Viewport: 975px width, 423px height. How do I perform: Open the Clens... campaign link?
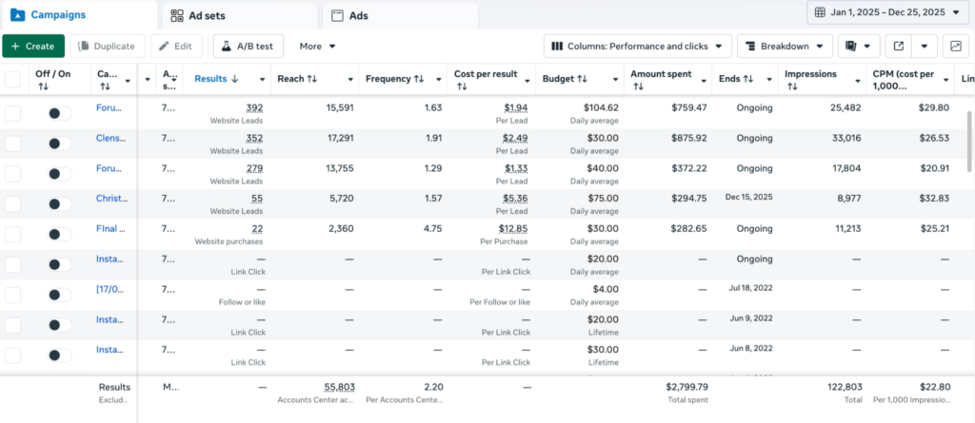110,138
